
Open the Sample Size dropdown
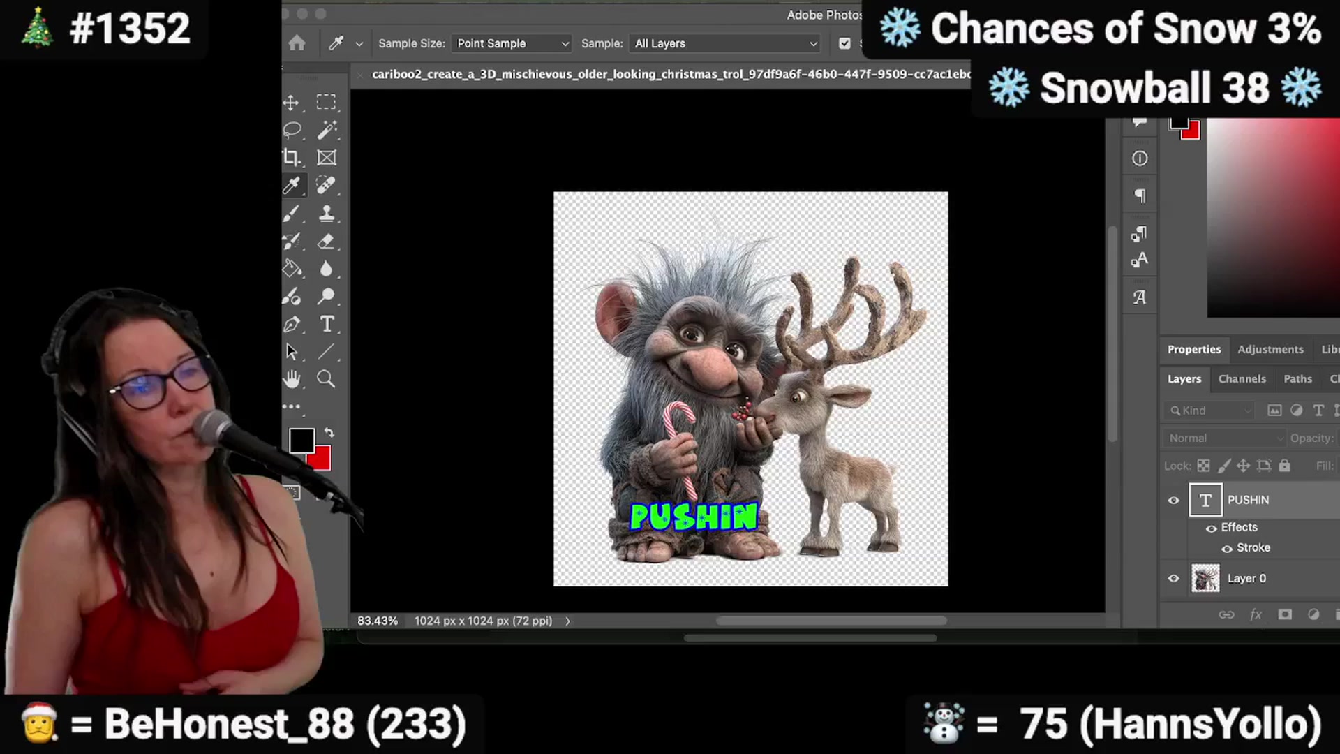tap(512, 43)
